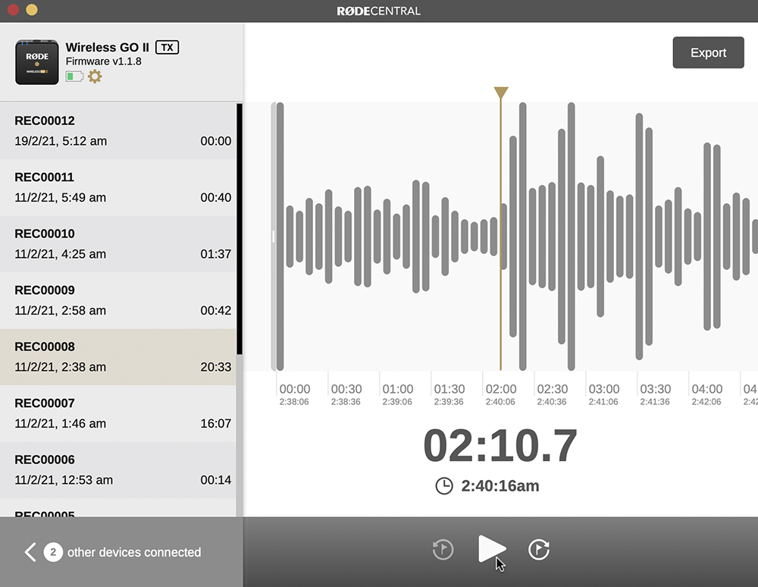Select recording REC00006
Image resolution: width=758 pixels, height=587 pixels.
(118, 470)
